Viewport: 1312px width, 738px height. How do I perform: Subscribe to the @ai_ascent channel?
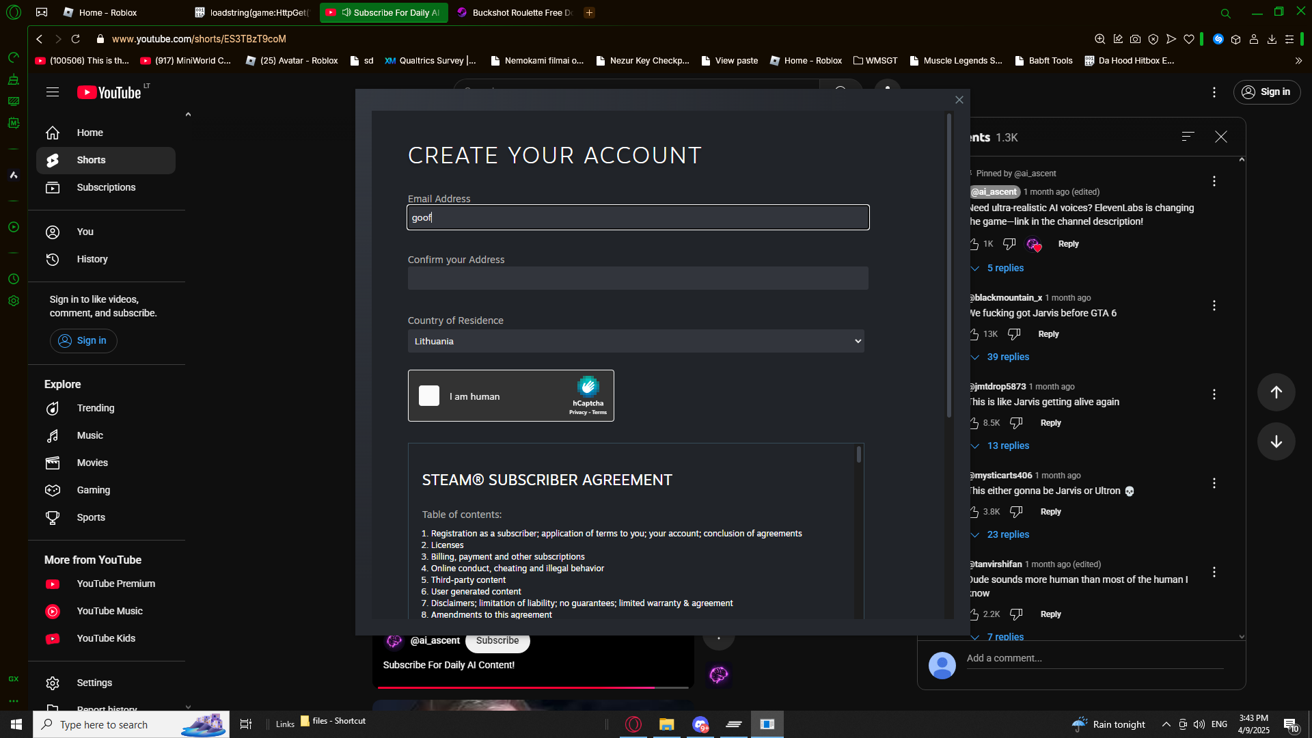click(x=497, y=641)
